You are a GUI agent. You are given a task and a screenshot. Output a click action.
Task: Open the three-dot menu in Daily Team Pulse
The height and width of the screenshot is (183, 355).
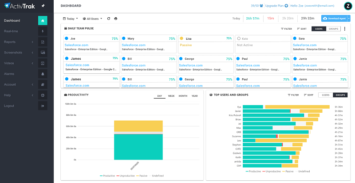pyautogui.click(x=345, y=29)
